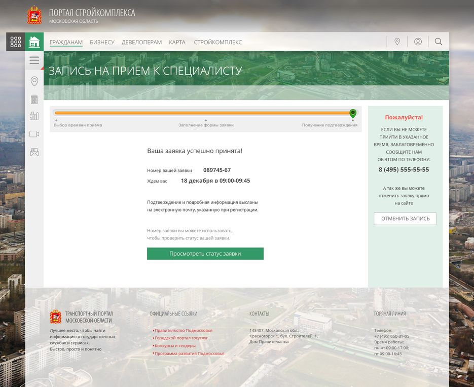Open the ДЕВЕЛОПЕРАМ menu item
The width and height of the screenshot is (474, 387).
pyautogui.click(x=141, y=42)
